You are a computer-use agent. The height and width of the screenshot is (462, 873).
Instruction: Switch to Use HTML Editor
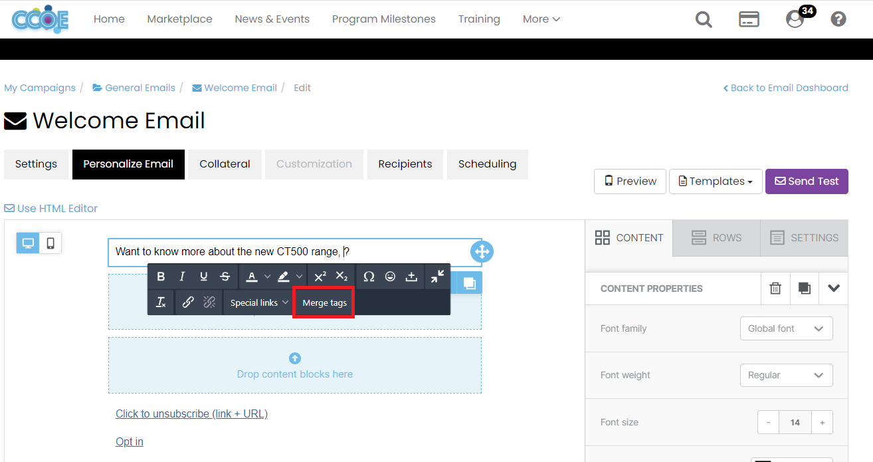coord(50,208)
